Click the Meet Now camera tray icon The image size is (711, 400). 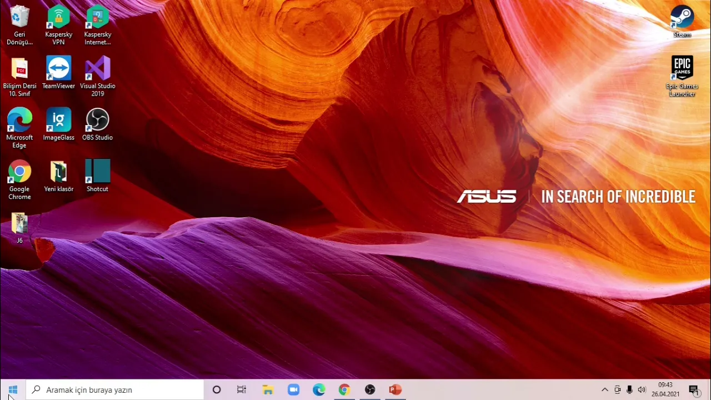point(617,390)
